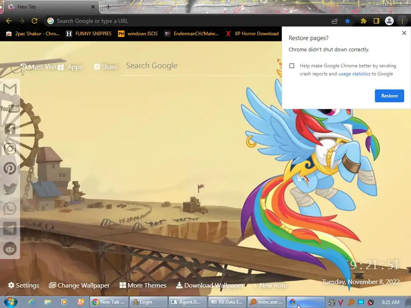Click Share on the new tab page
This screenshot has width=411, height=308.
coord(106,67)
